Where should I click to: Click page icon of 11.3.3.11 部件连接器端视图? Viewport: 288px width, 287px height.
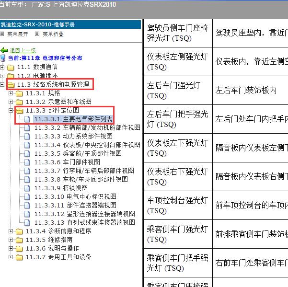point(27,206)
